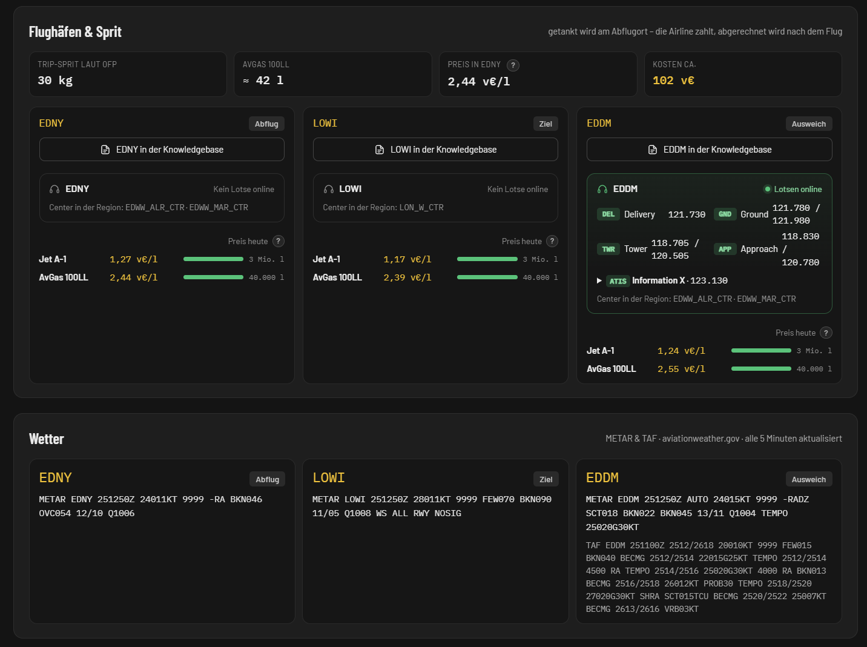
Task: Click the Jet A-1 stock bar for EDDM
Action: click(761, 351)
